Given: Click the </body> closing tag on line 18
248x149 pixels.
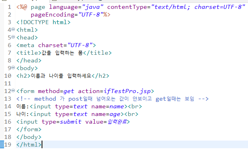Looking at the screenshot, I should [29, 137].
